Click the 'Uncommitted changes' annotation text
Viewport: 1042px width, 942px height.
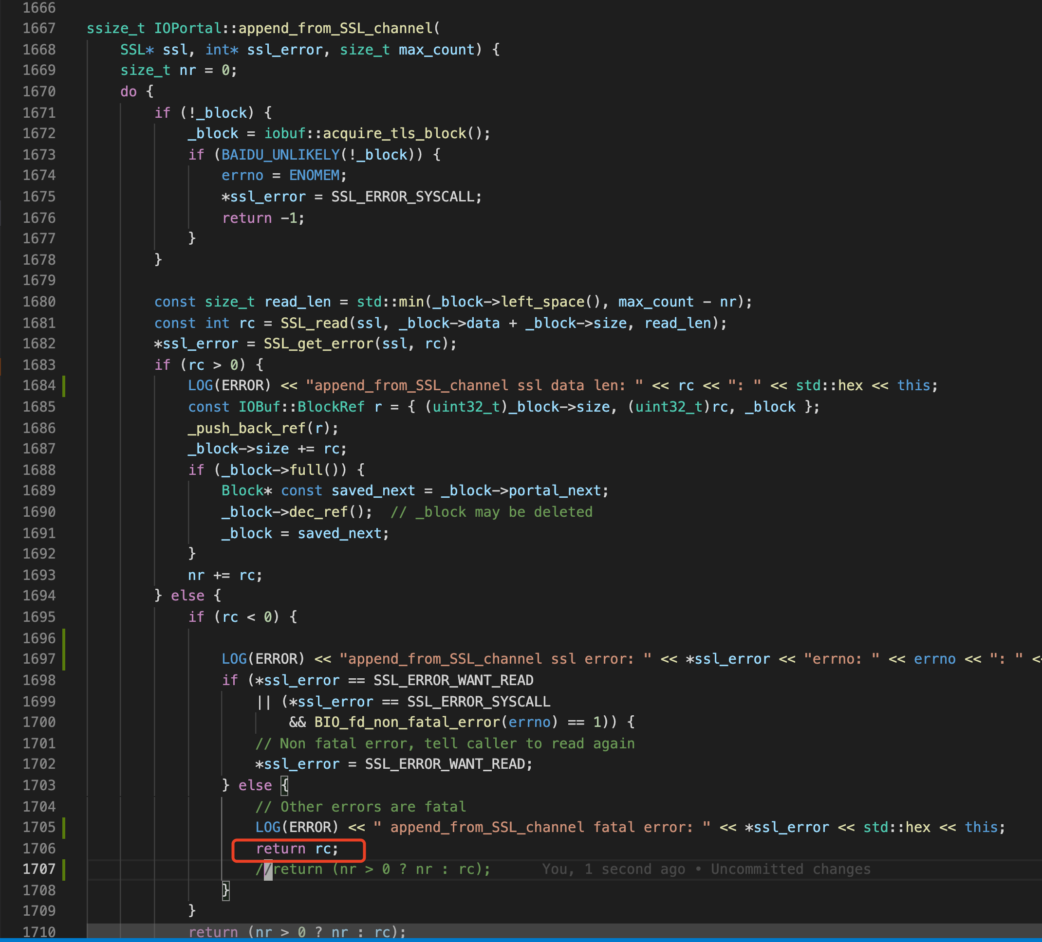pyautogui.click(x=790, y=869)
